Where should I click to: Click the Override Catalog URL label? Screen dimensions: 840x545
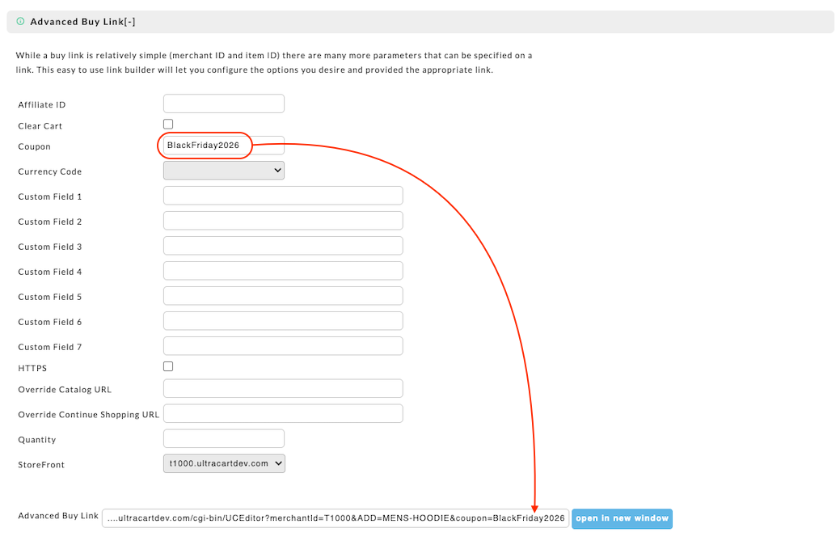pos(65,390)
